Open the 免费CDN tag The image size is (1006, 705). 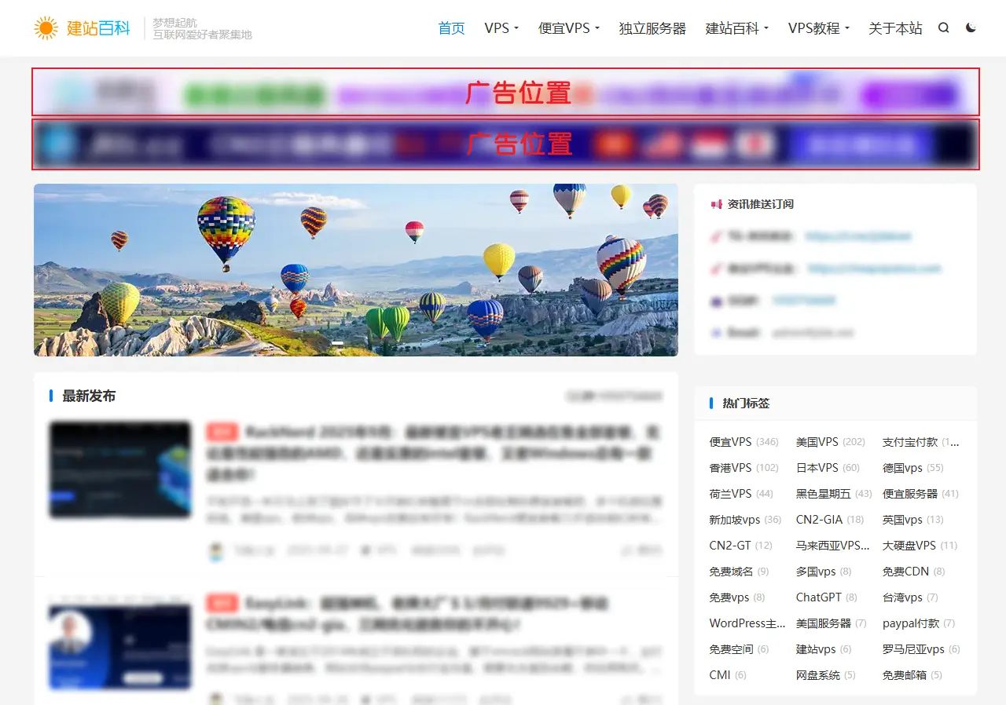905,572
